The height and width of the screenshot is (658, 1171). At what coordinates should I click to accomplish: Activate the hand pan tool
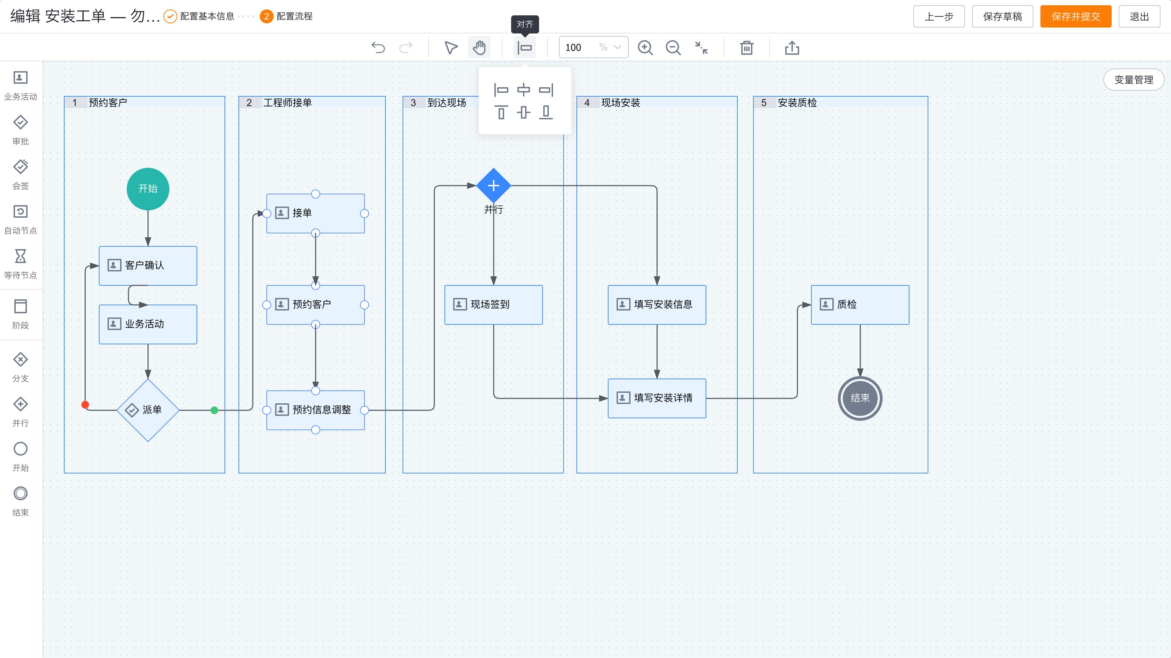(x=479, y=48)
